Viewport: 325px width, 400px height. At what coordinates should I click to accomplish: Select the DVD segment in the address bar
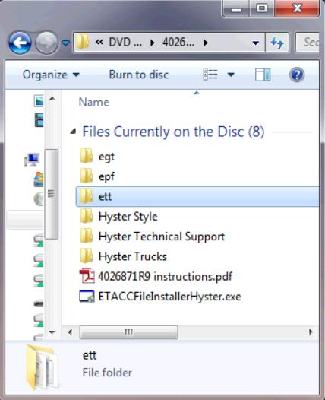(x=125, y=43)
